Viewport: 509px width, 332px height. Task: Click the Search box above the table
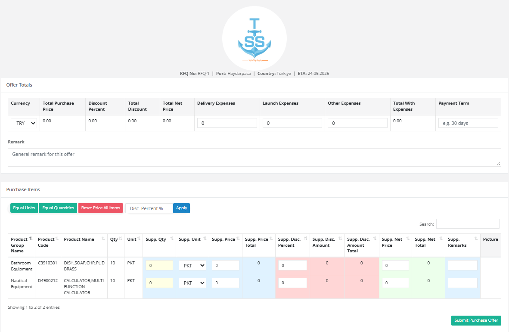point(468,224)
